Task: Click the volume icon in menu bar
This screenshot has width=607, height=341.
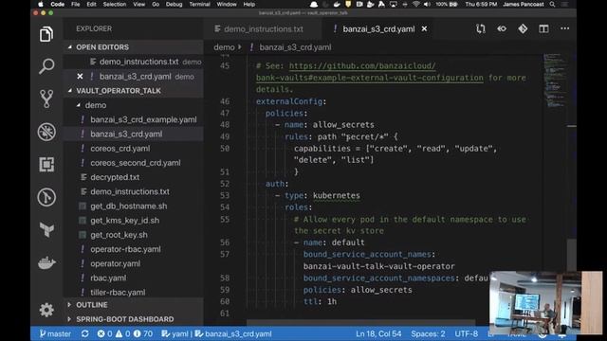Action: 427,4
